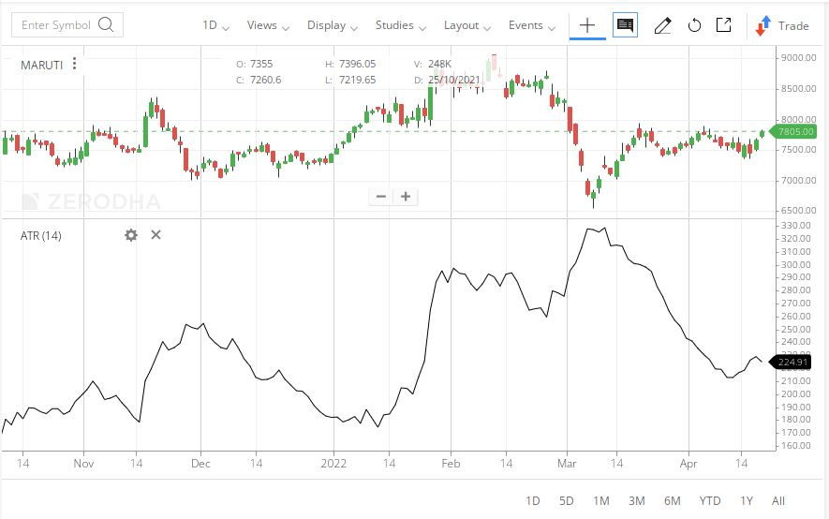Zoom out with the minus button
The height and width of the screenshot is (519, 829).
coord(380,197)
